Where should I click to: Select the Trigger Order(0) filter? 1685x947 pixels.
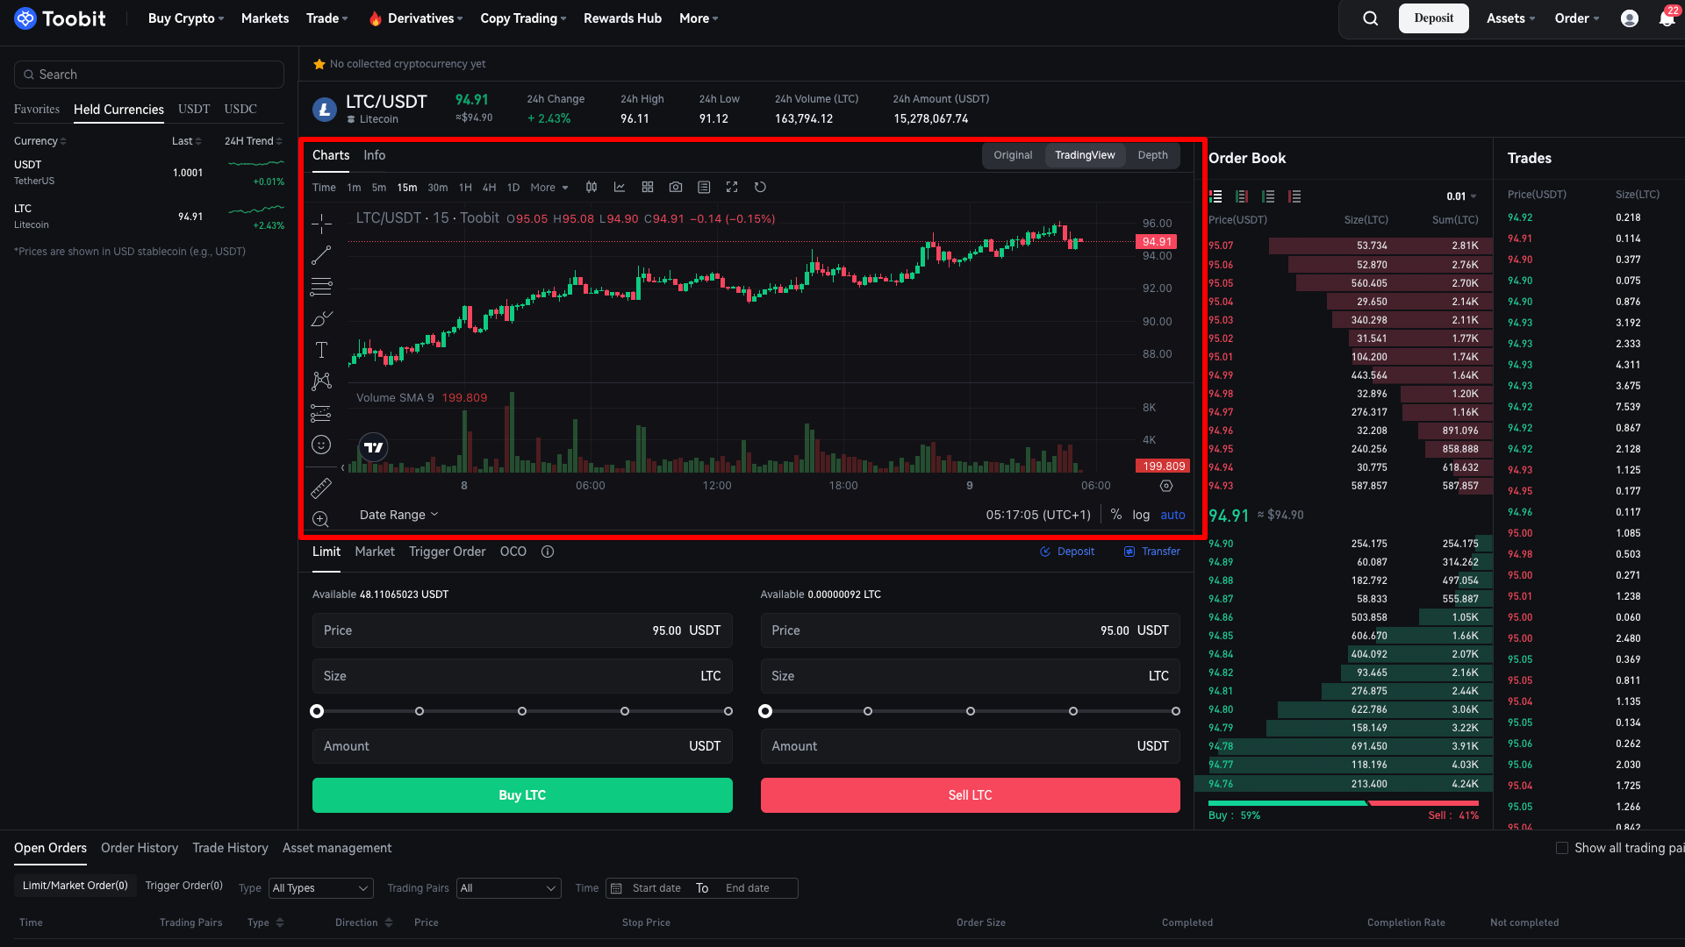pyautogui.click(x=184, y=886)
